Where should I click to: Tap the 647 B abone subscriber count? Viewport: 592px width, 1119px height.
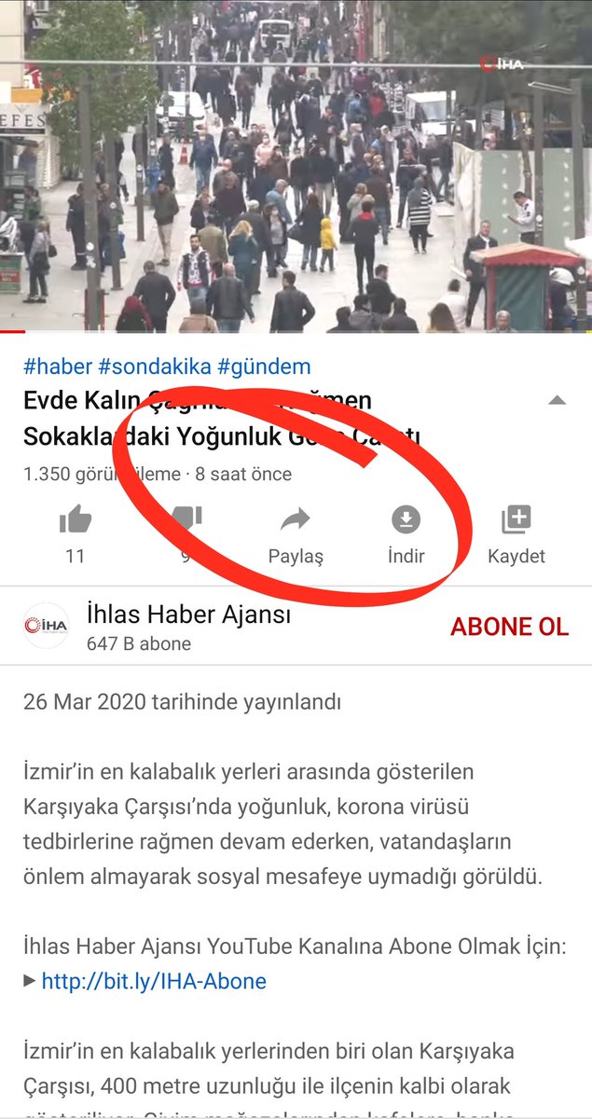click(x=139, y=643)
